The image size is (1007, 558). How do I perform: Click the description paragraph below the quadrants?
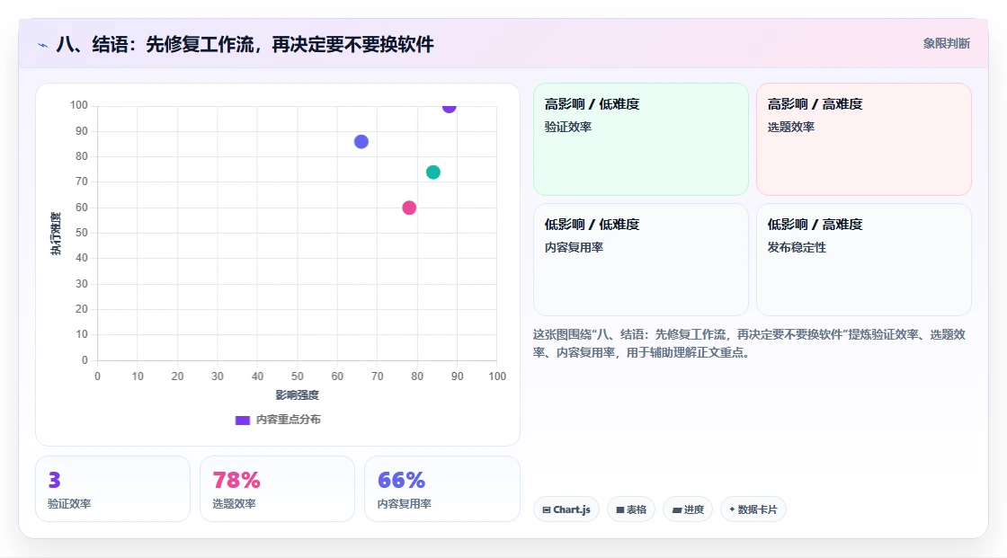(x=749, y=343)
